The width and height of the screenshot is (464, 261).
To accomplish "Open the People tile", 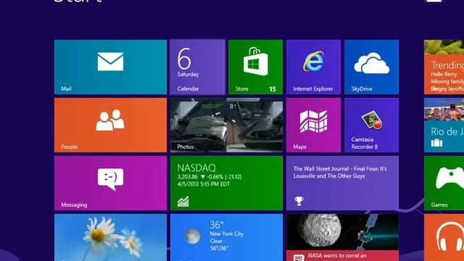I will pyautogui.click(x=110, y=125).
